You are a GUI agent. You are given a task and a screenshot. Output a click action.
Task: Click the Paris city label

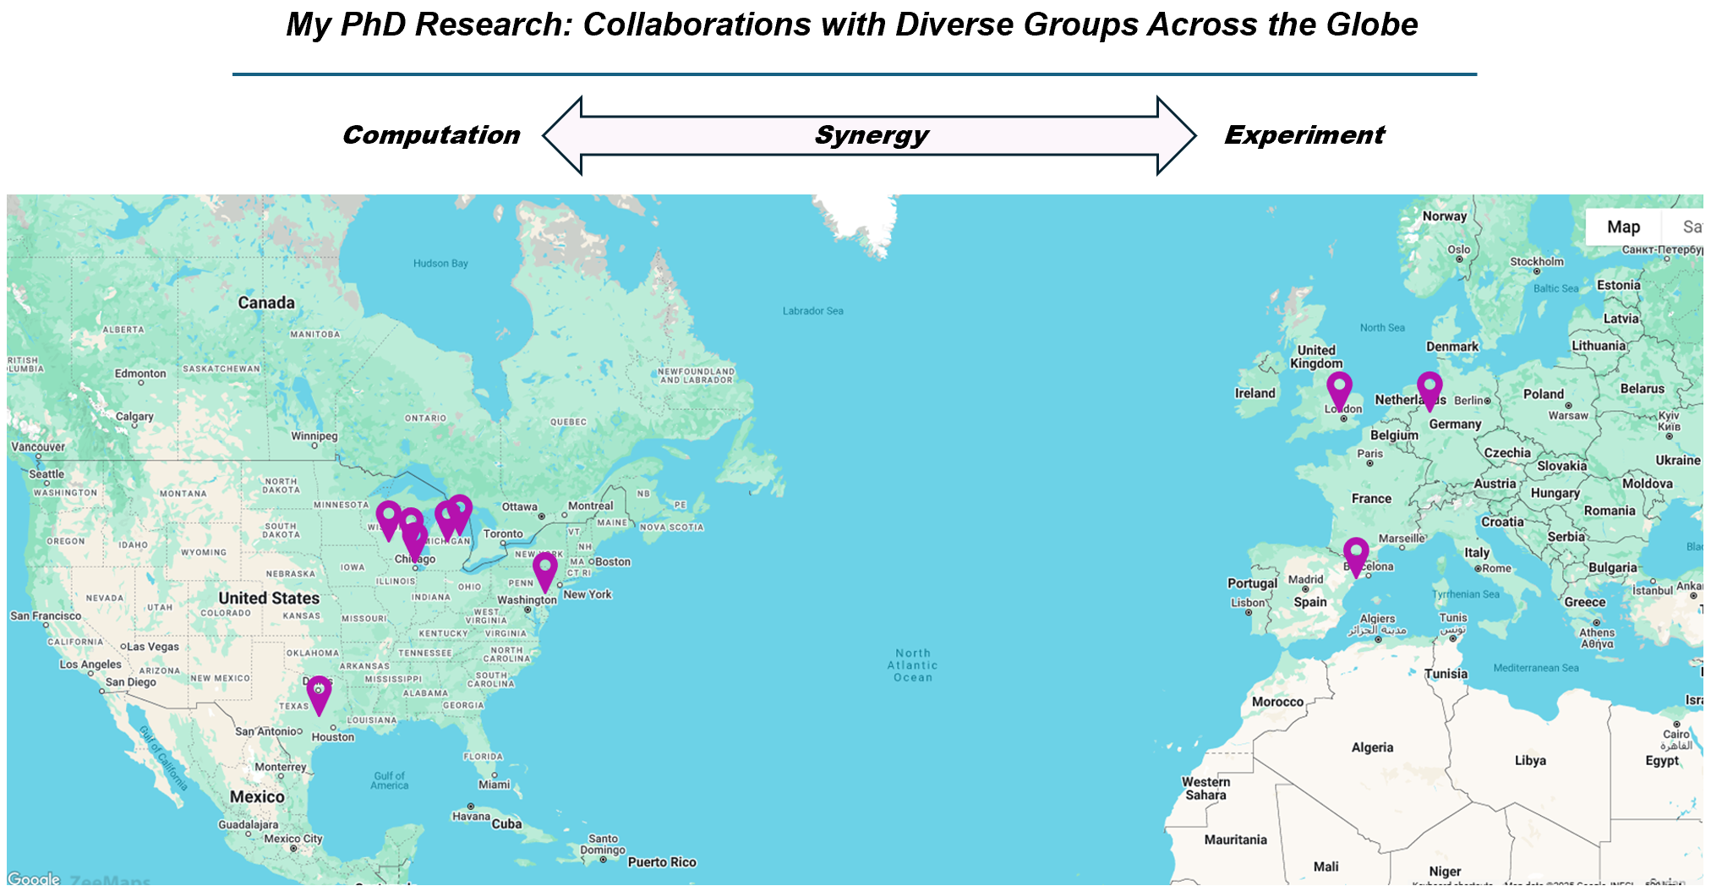pyautogui.click(x=1369, y=454)
